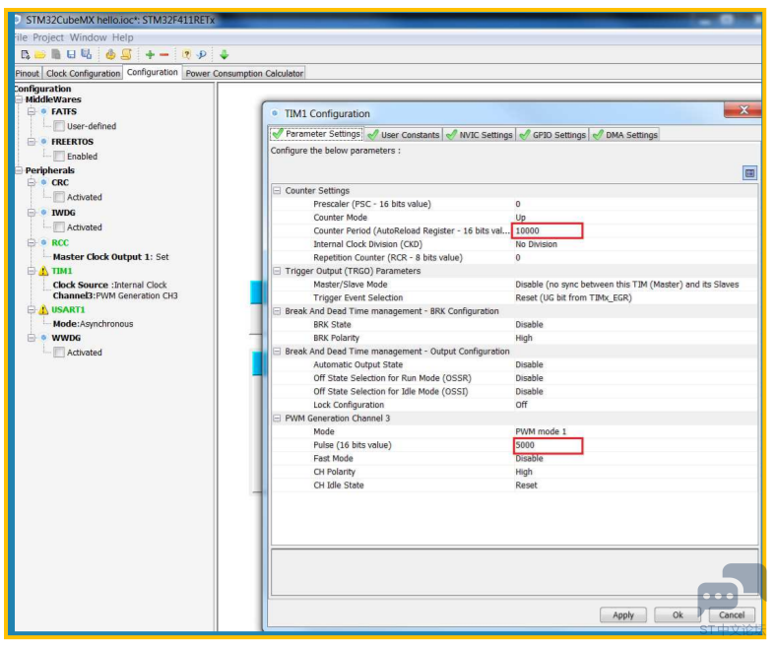Image resolution: width=775 pixels, height=645 pixels.
Task: Click the Prescaler value field
Action: tap(635, 204)
